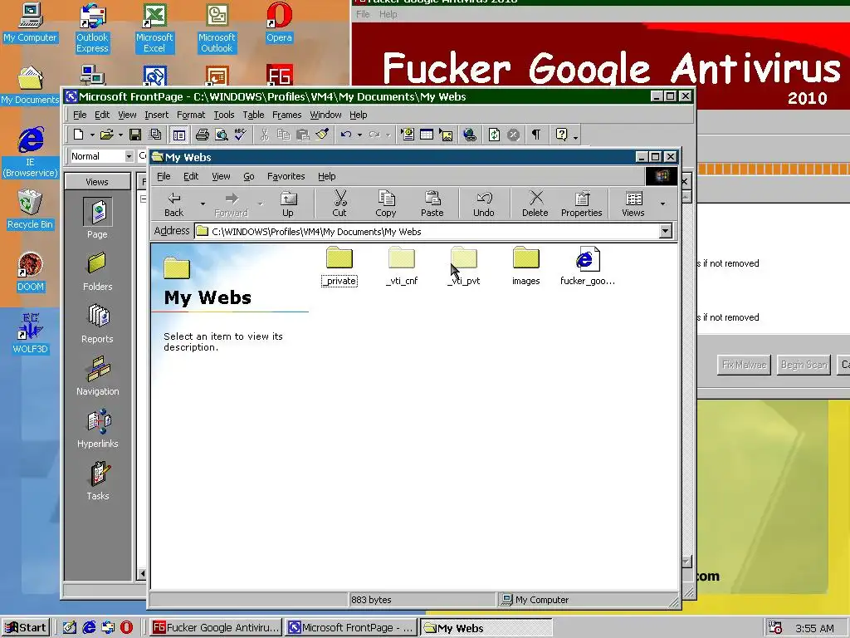Switch to Folders view in Views bar

98,272
